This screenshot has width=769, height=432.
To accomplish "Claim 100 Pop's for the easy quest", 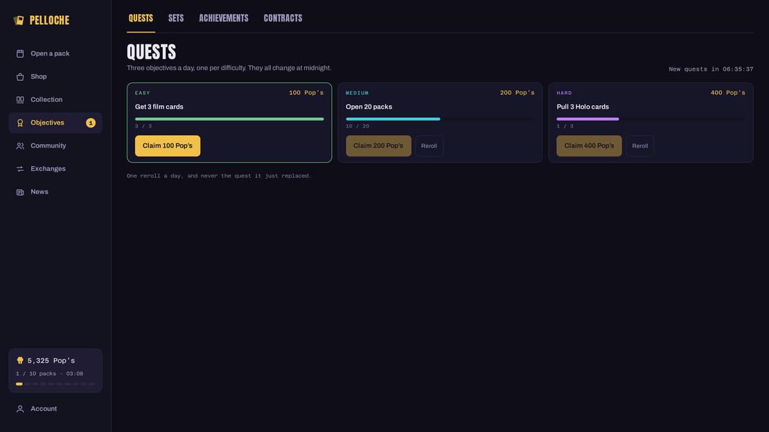I will point(168,145).
